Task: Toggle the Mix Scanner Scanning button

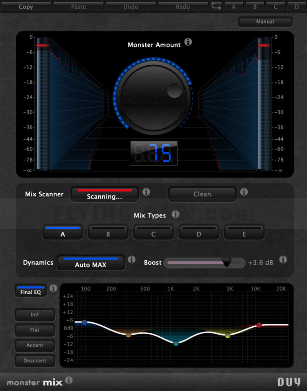Action: (105, 194)
